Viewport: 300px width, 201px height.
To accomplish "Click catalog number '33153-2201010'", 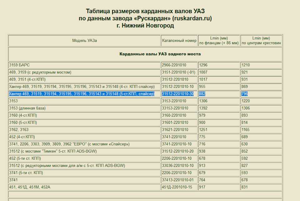I will click(175, 108).
